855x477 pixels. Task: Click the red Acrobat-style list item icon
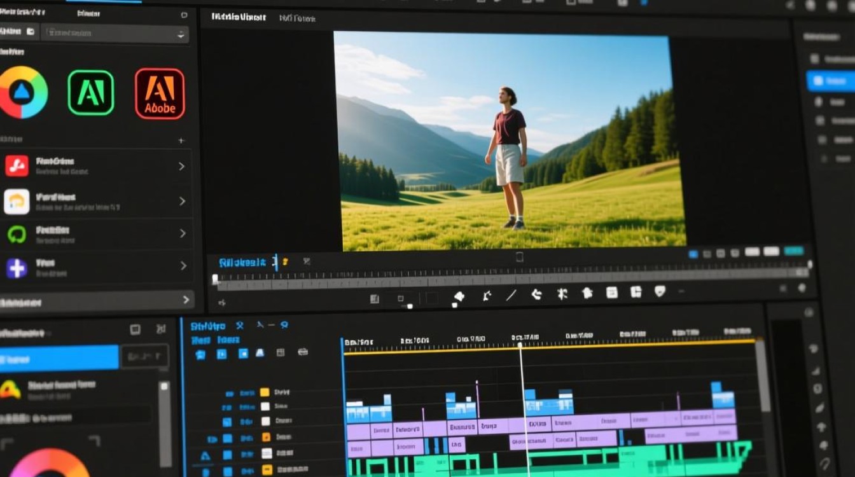coord(17,166)
